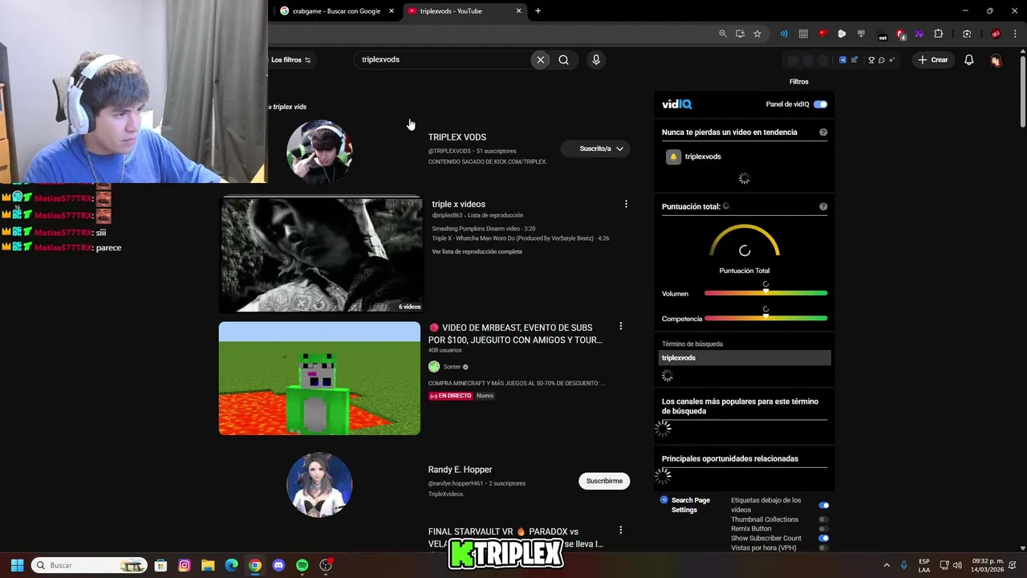Enable Remix Button switch

click(x=823, y=529)
